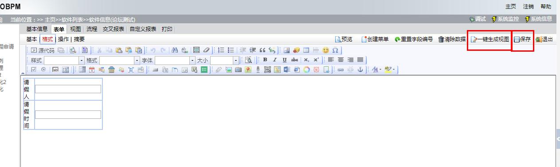This screenshot has height=167, width=560.
Task: Insert the QR code control
Action: coord(267,69)
